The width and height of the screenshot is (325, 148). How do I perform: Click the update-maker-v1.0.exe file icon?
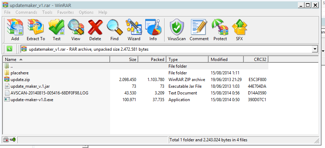[7, 100]
